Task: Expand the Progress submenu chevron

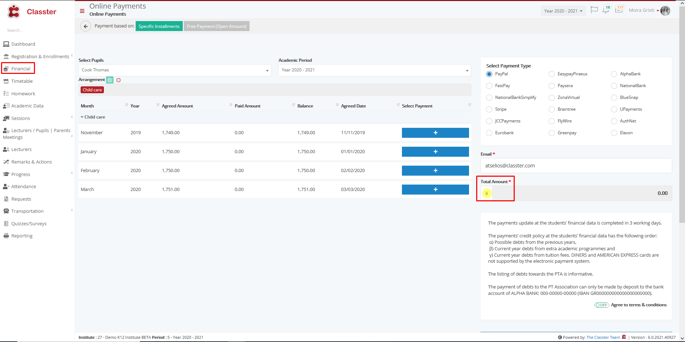Action: 72,173
